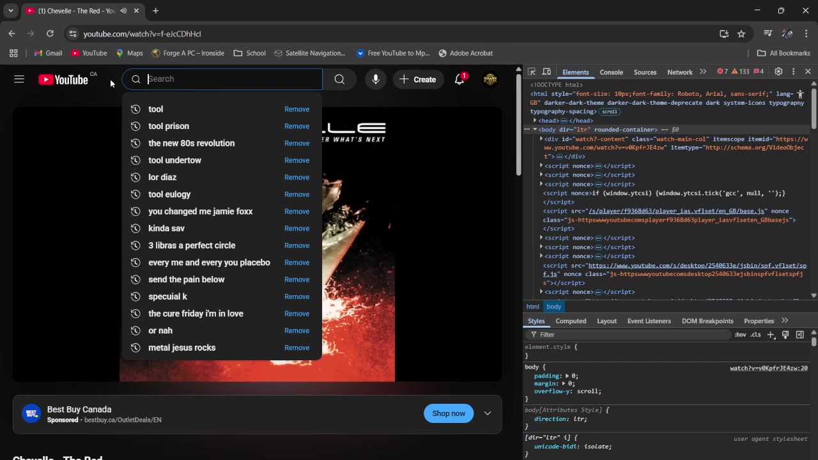Expand the head element in DOM tree
The image size is (818, 460).
(x=535, y=121)
